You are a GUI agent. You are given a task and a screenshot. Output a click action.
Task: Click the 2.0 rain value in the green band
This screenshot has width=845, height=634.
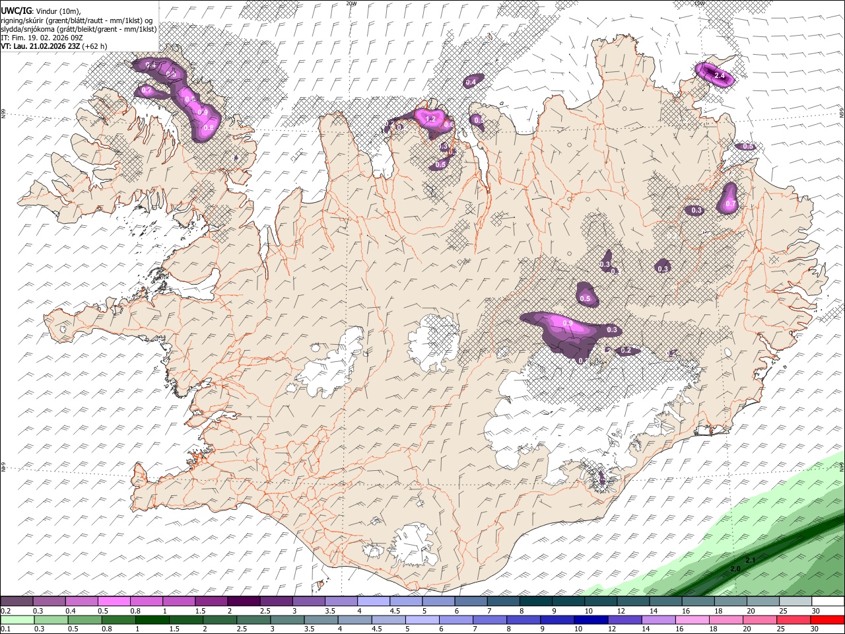(x=735, y=569)
